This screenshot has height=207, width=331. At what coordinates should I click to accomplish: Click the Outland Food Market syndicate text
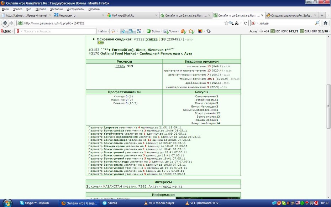(146, 53)
